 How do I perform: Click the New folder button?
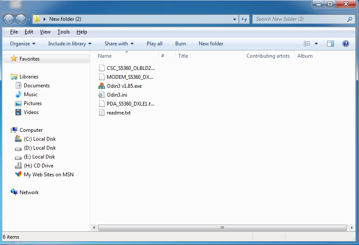(211, 44)
